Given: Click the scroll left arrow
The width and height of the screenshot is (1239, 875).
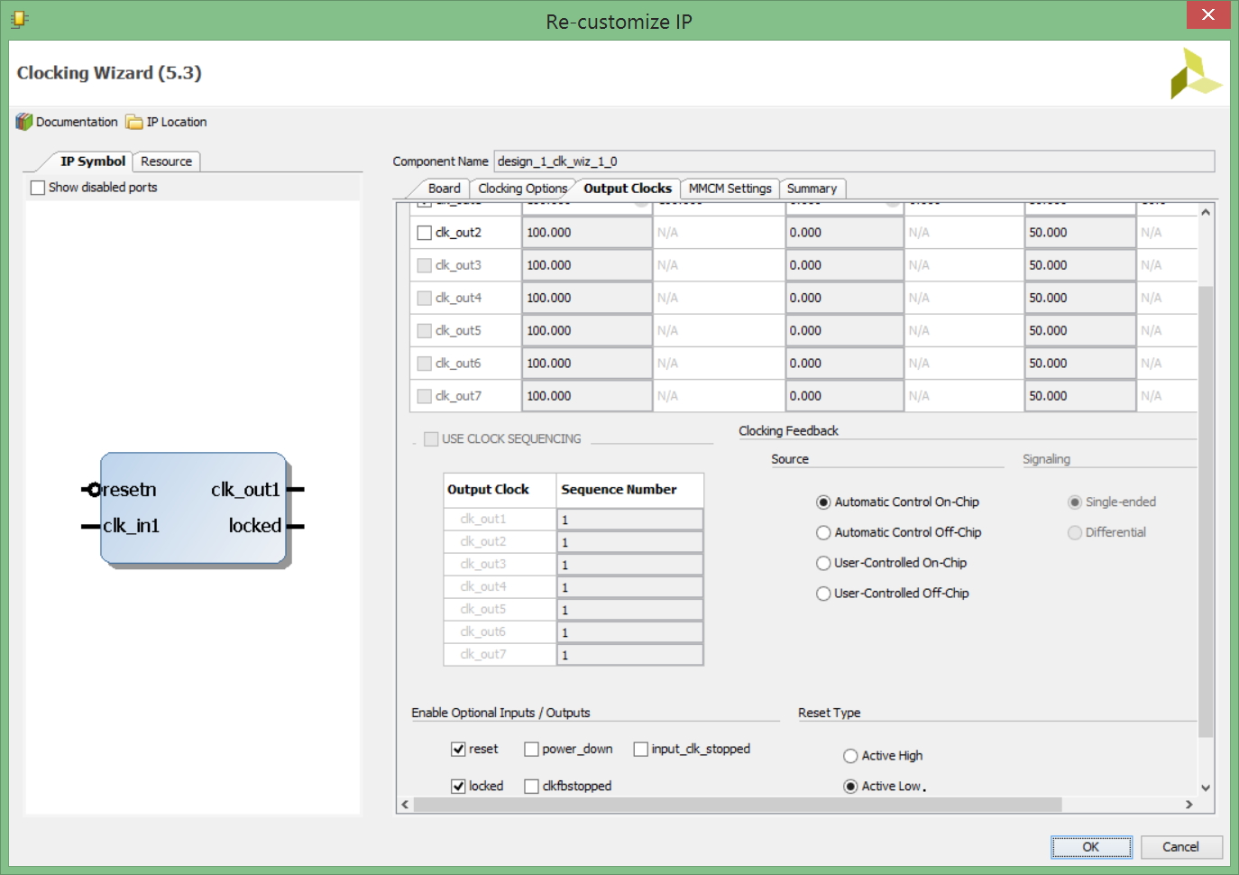Looking at the screenshot, I should click(x=405, y=805).
